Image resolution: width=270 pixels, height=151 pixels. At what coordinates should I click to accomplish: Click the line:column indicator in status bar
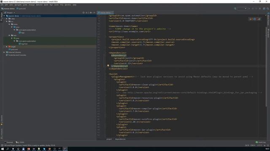[247, 146]
